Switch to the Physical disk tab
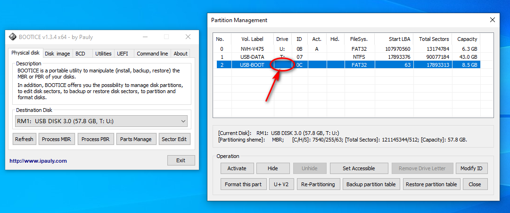Viewport: 510px width, 213px height. [25, 53]
